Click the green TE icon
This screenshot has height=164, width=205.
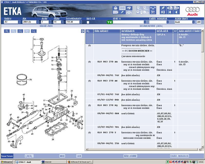coord(110,22)
